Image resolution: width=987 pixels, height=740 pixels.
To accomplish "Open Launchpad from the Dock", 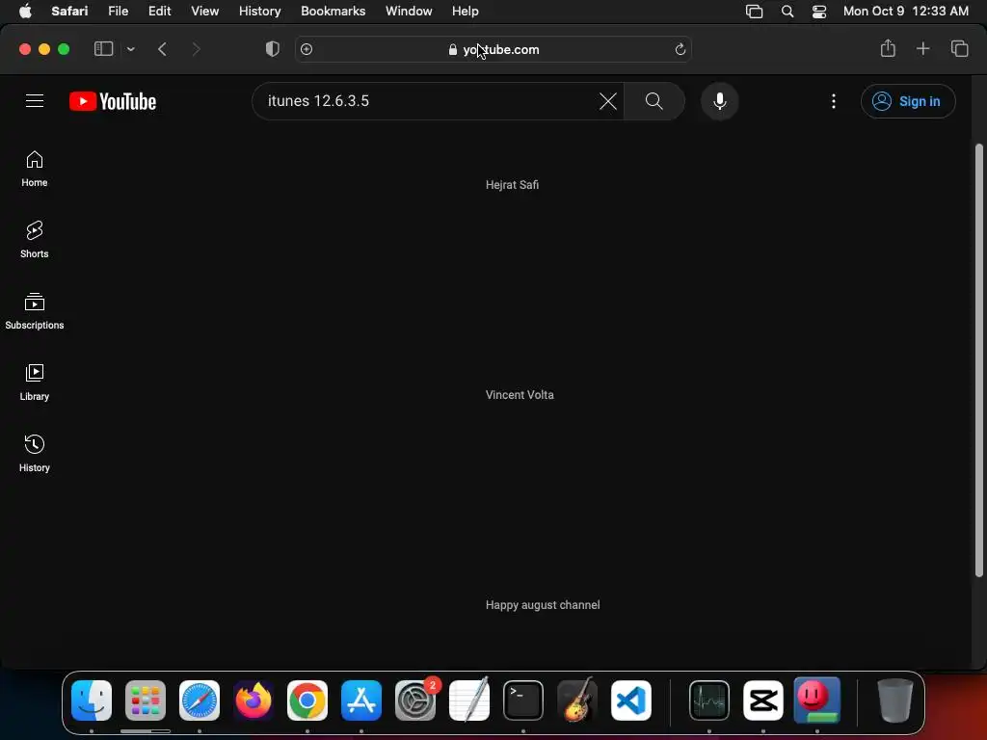I will tap(146, 700).
